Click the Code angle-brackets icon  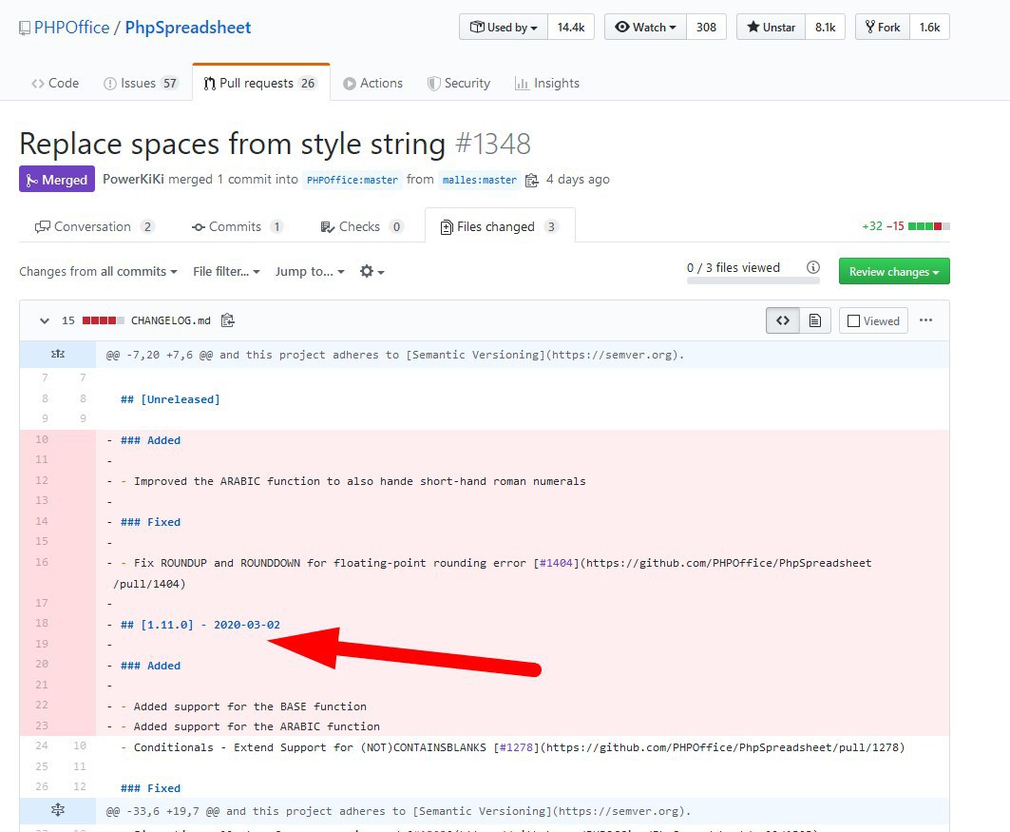38,83
